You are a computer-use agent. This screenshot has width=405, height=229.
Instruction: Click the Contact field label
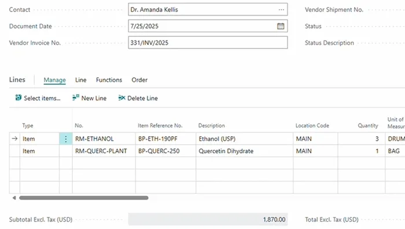coord(20,10)
